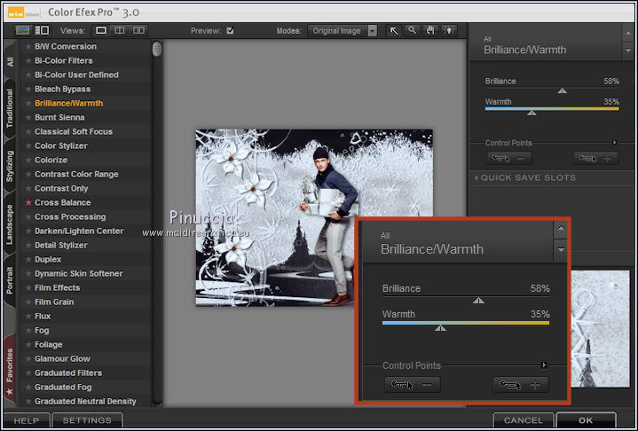
Task: Select the arrow pointer tool in toolbar
Action: [393, 30]
